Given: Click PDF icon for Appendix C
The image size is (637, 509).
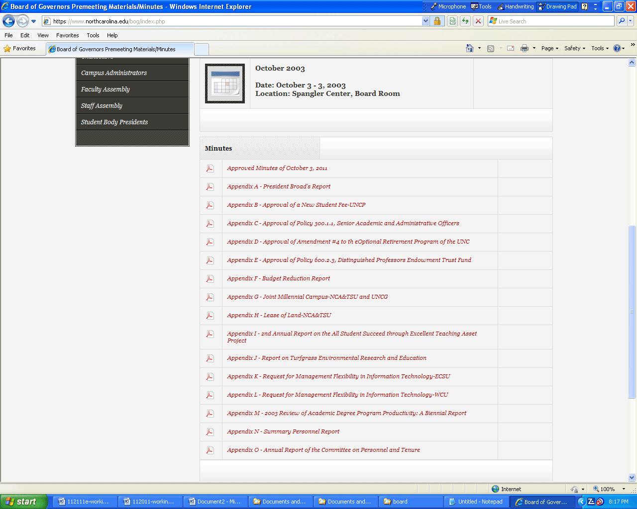Looking at the screenshot, I should pos(210,224).
